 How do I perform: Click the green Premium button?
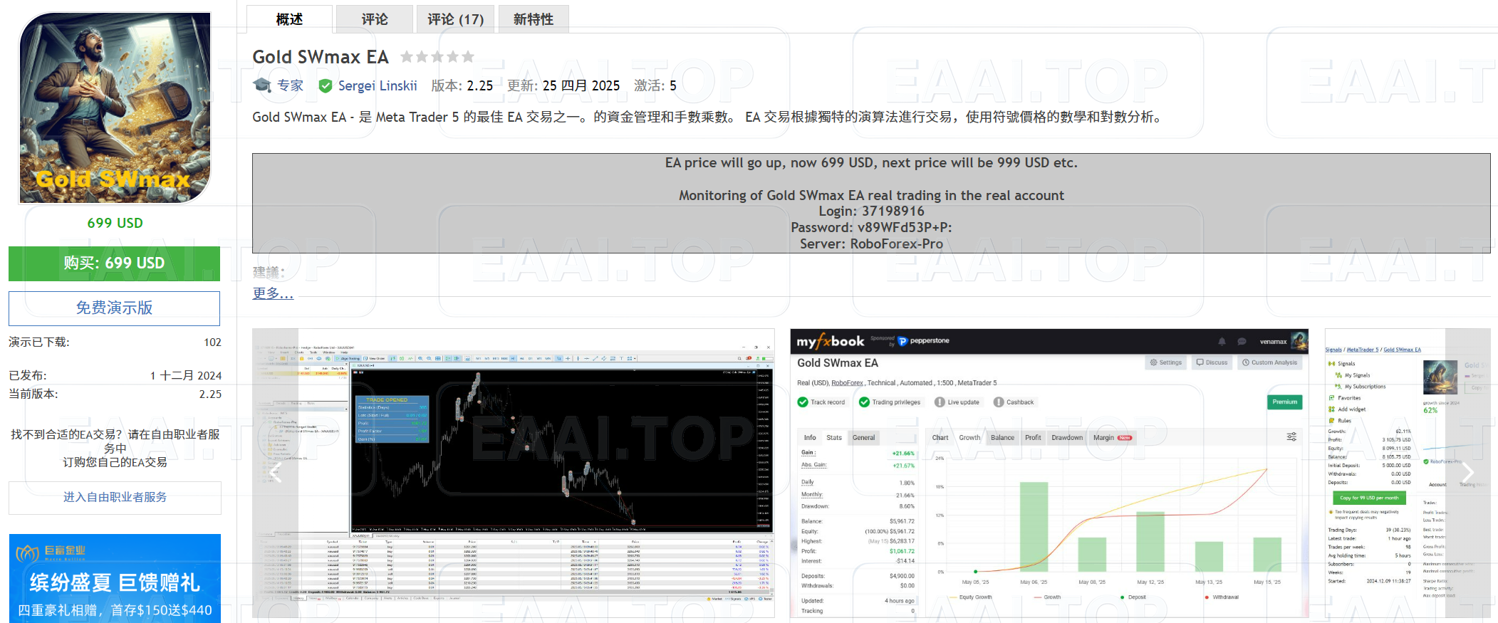click(x=1285, y=402)
